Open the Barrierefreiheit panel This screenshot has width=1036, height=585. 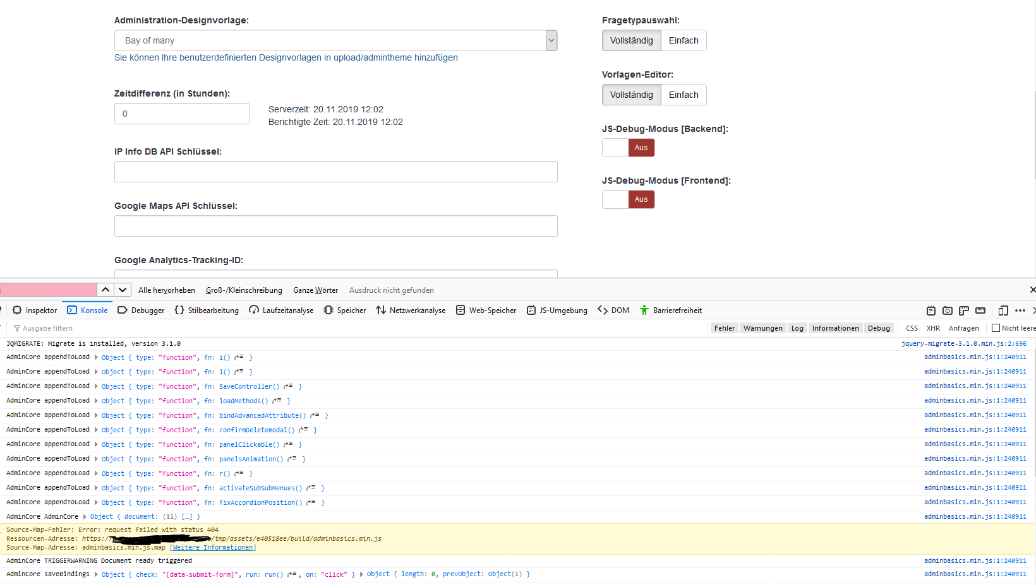(671, 310)
